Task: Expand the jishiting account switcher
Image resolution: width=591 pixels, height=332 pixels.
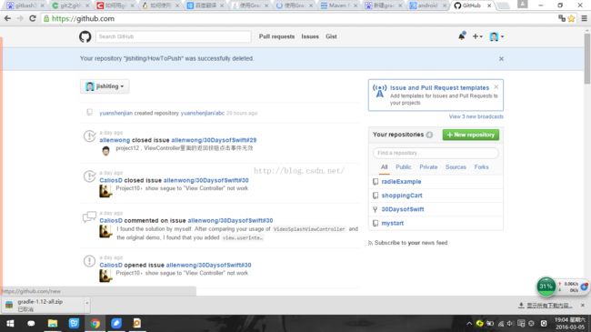Action: click(105, 86)
